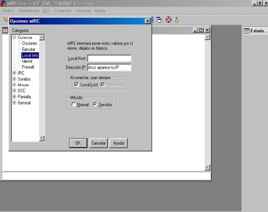The image size is (268, 212).
Task: Click the red lifebuoy help toolbar icon
Action: coord(169,20)
